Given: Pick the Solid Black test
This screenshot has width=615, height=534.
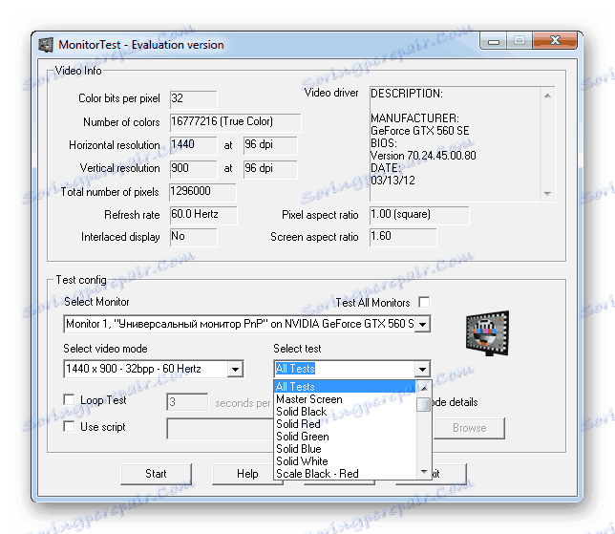Looking at the screenshot, I should pyautogui.click(x=345, y=412).
